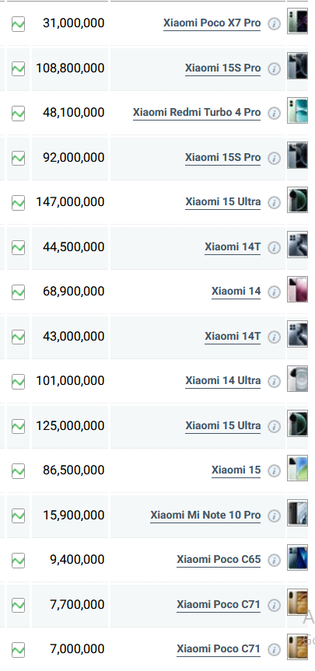Open price chart icon for Xiaomi 14

pyautogui.click(x=18, y=292)
